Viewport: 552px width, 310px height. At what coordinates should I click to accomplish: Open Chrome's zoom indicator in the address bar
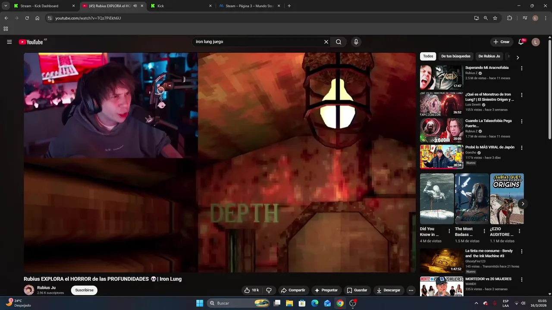(486, 18)
